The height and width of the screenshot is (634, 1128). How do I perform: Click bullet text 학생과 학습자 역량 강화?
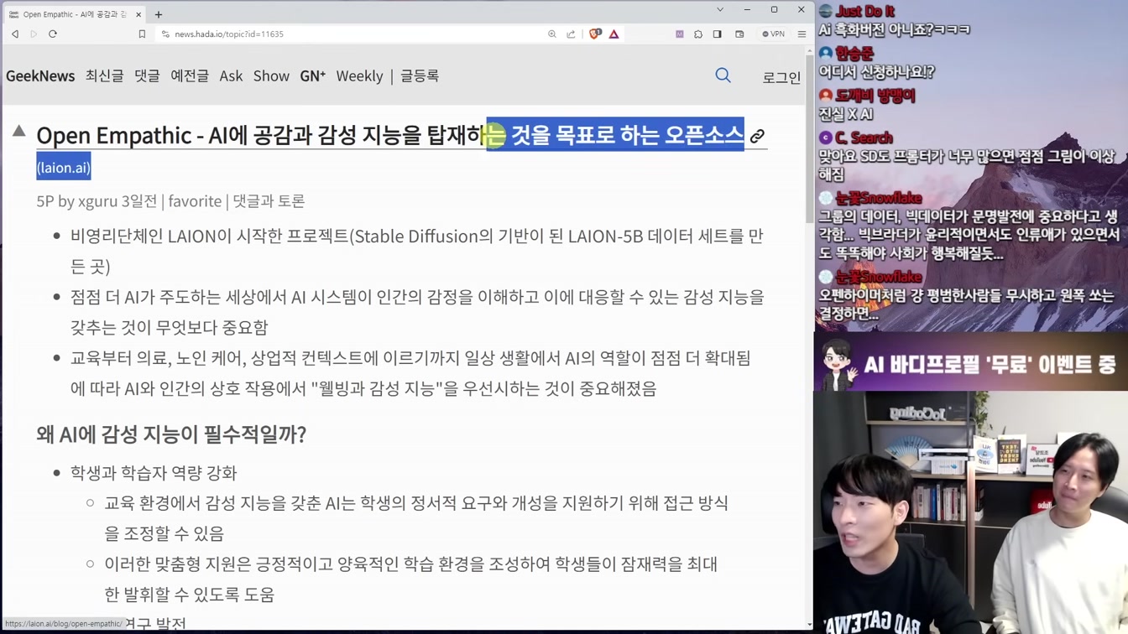tap(154, 473)
